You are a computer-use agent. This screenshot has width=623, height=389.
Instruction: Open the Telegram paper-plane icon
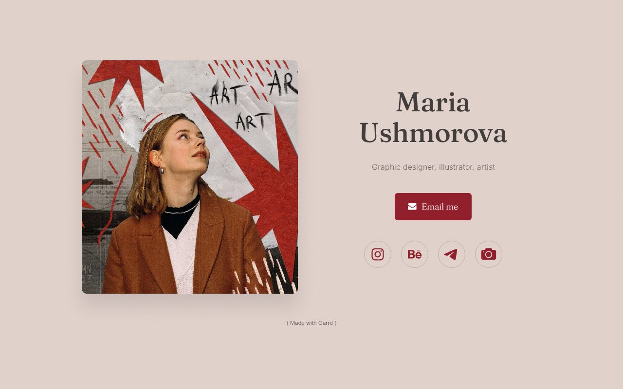tap(452, 254)
